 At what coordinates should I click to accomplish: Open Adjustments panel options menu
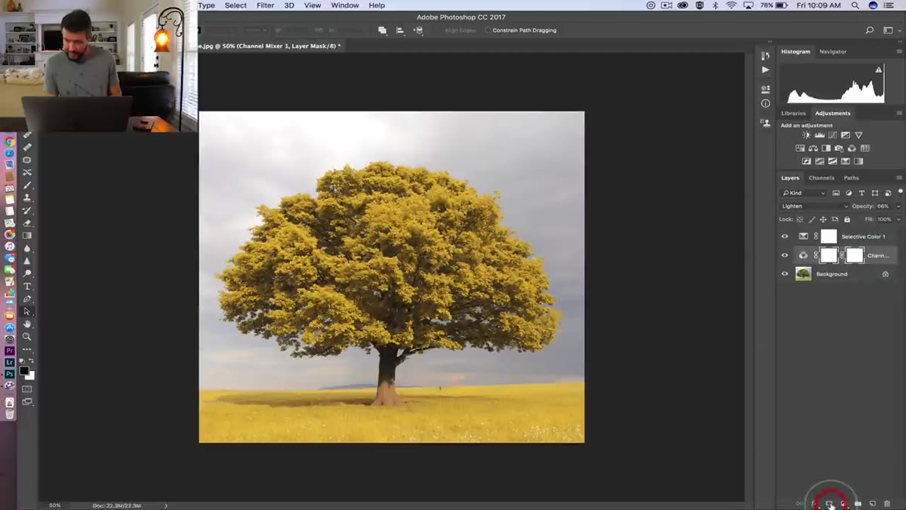(899, 113)
